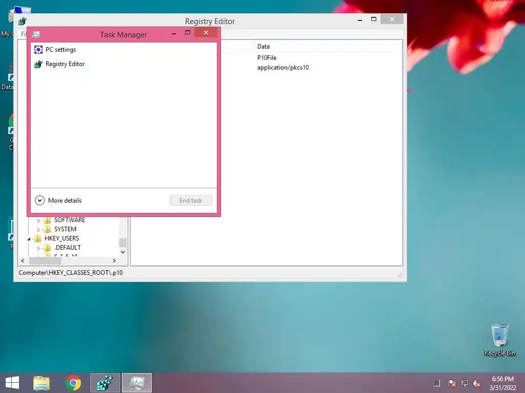Select Registry Editor entry in Task Manager

[x=124, y=64]
